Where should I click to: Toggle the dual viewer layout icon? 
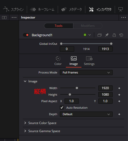coord(4,17)
